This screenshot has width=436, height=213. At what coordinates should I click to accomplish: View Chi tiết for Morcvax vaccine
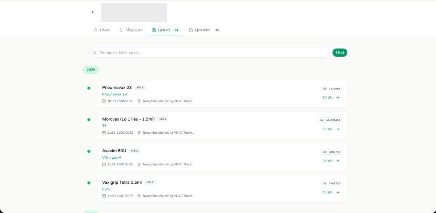(x=331, y=129)
